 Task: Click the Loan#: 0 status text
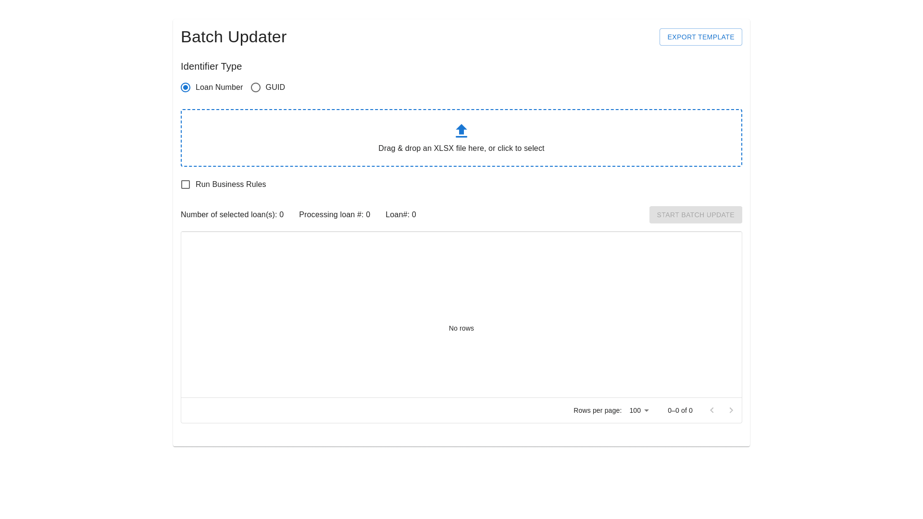click(400, 215)
